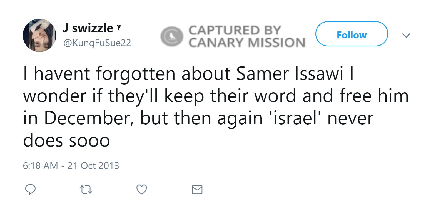Click the reply speech bubble icon
This screenshot has width=436, height=216.
tap(30, 190)
